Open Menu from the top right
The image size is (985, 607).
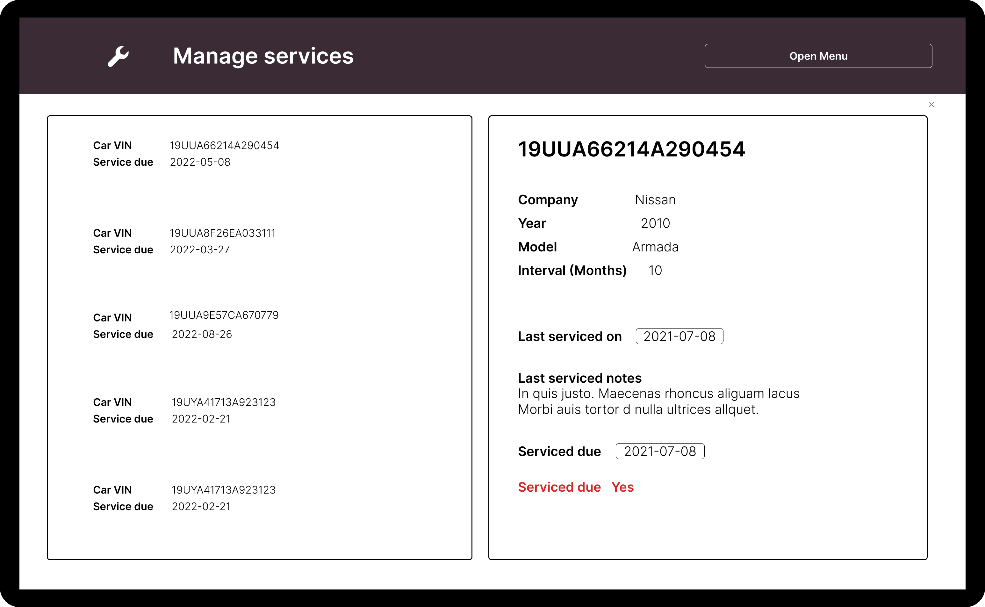[819, 56]
